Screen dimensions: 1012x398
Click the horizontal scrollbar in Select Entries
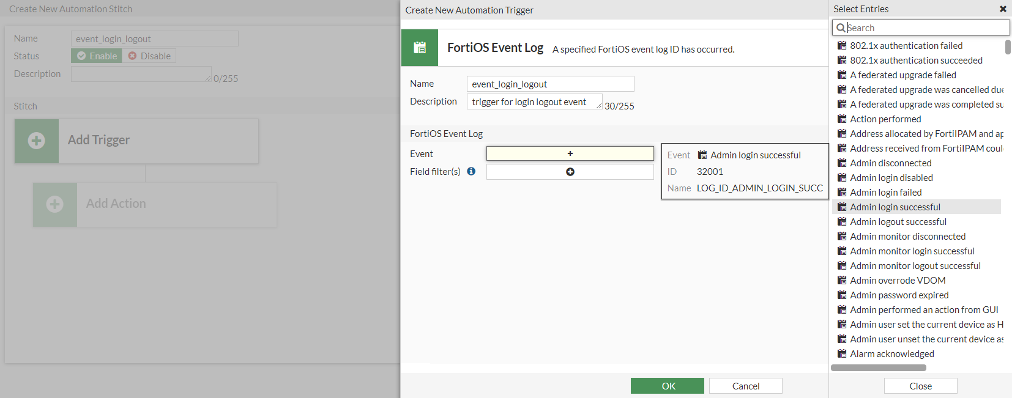(879, 368)
